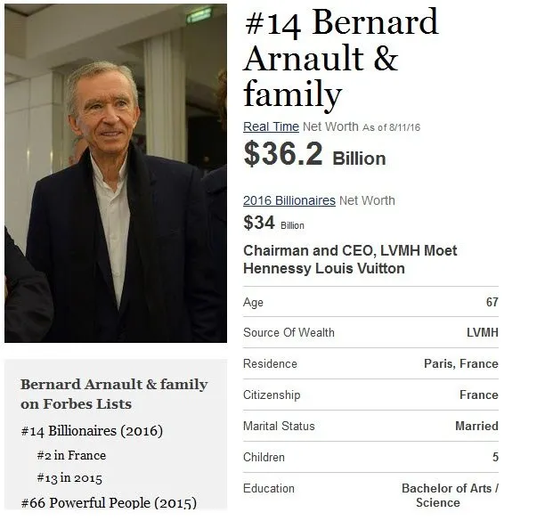This screenshot has height=529, width=553.
Task: Select the #13 in 2015 ranking
Action: pos(69,478)
